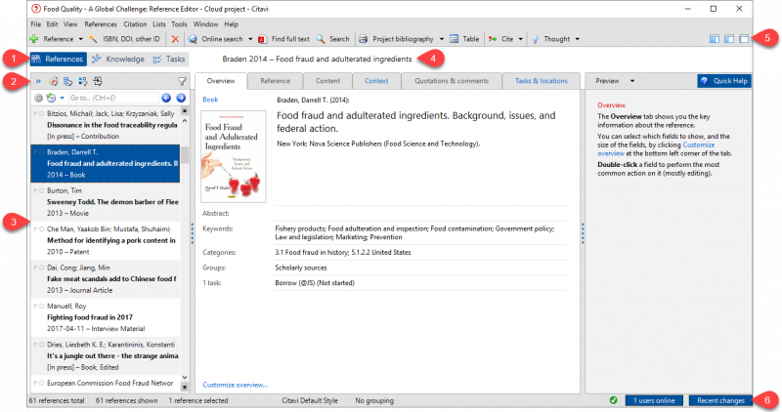Open the history dropdown arrow
Viewport: 782px width, 412px height.
coord(62,98)
